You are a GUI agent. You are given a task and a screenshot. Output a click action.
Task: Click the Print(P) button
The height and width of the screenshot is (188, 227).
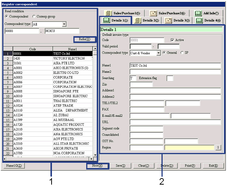tap(190, 166)
